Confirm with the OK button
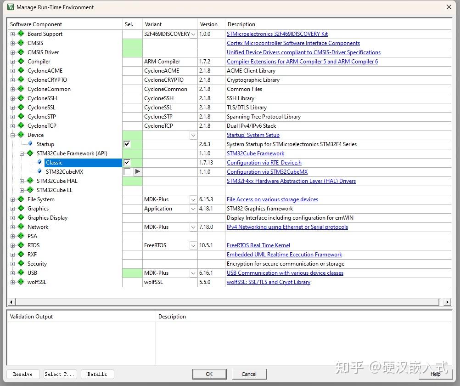The width and height of the screenshot is (460, 386). (x=209, y=374)
